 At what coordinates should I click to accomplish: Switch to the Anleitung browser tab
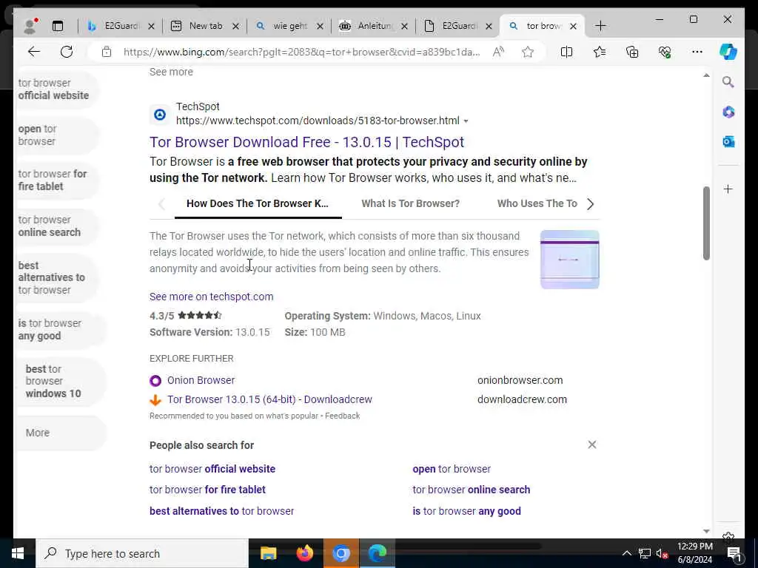(x=374, y=26)
